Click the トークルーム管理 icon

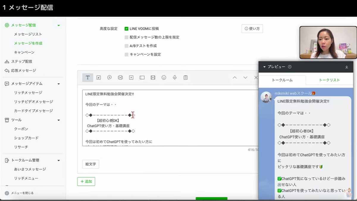click(x=7, y=160)
